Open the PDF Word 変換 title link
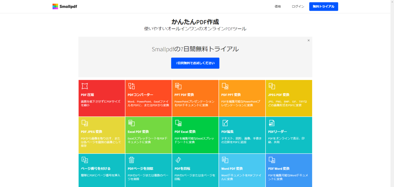394x187 pixels. tap(279, 168)
